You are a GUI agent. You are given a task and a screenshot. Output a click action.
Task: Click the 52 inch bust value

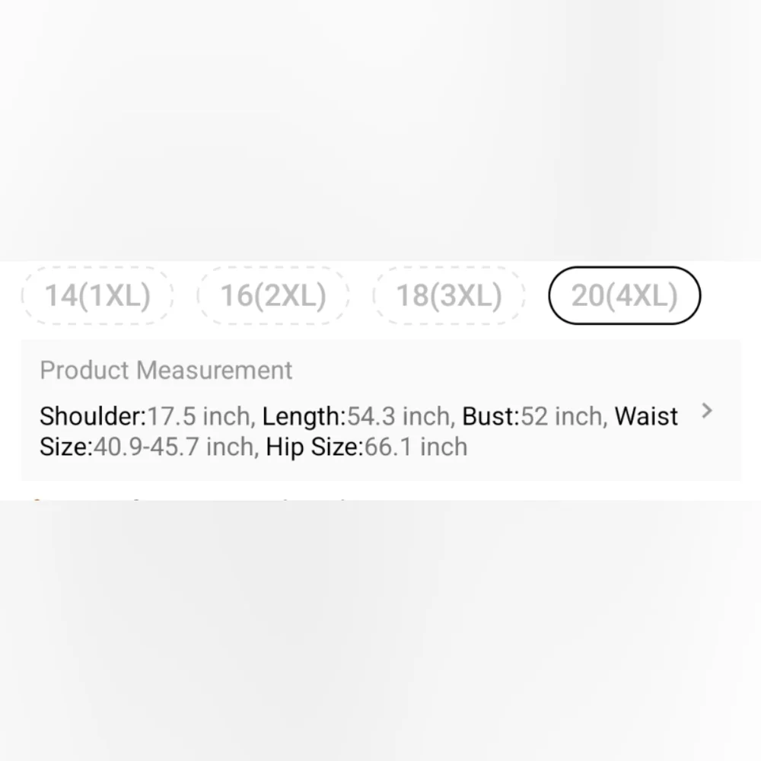click(x=563, y=416)
